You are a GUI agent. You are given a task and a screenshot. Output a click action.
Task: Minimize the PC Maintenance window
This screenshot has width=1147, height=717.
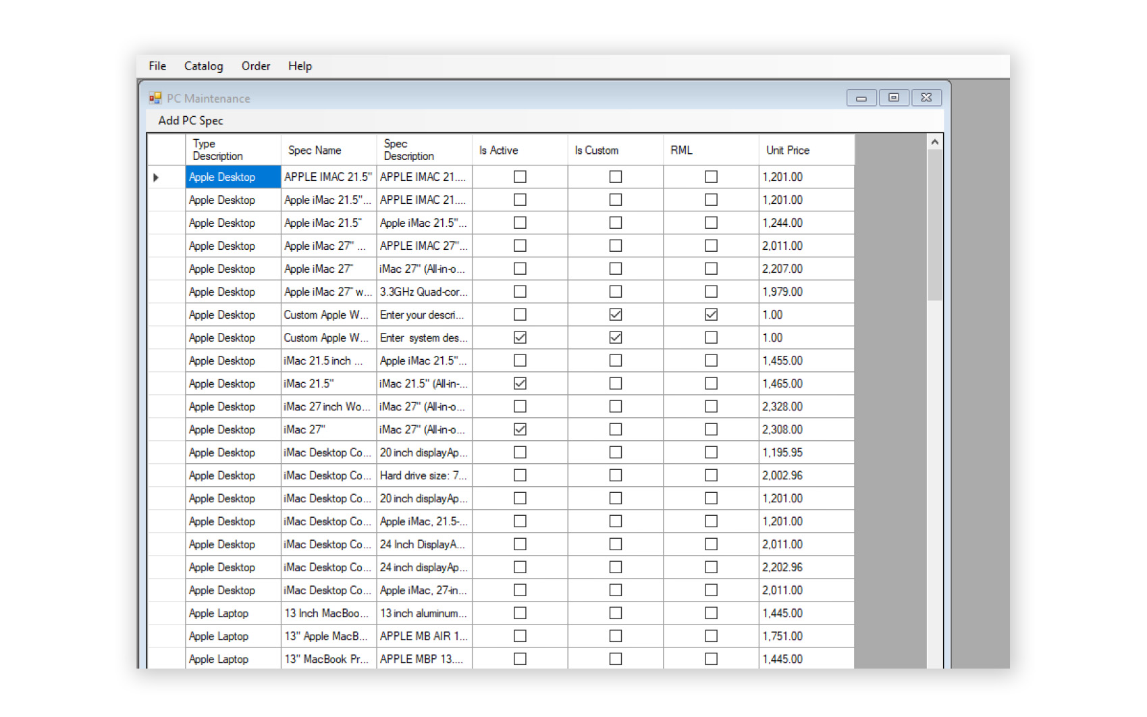pos(861,98)
